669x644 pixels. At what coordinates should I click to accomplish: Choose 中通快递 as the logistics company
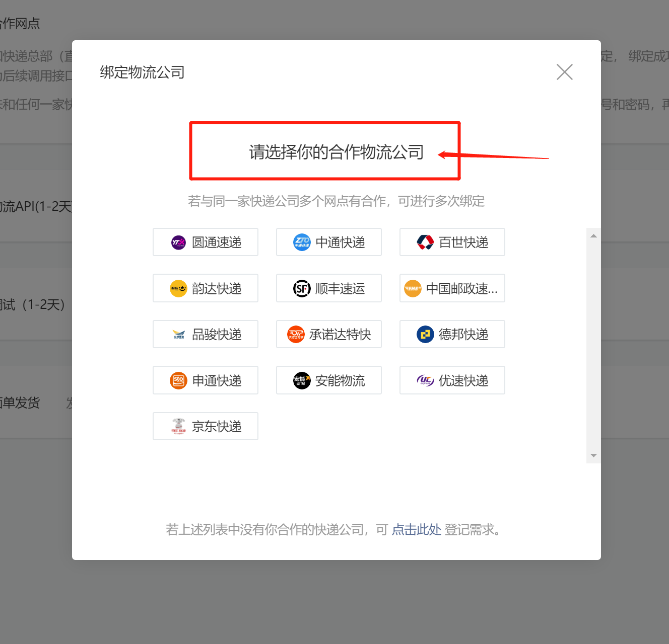[329, 242]
